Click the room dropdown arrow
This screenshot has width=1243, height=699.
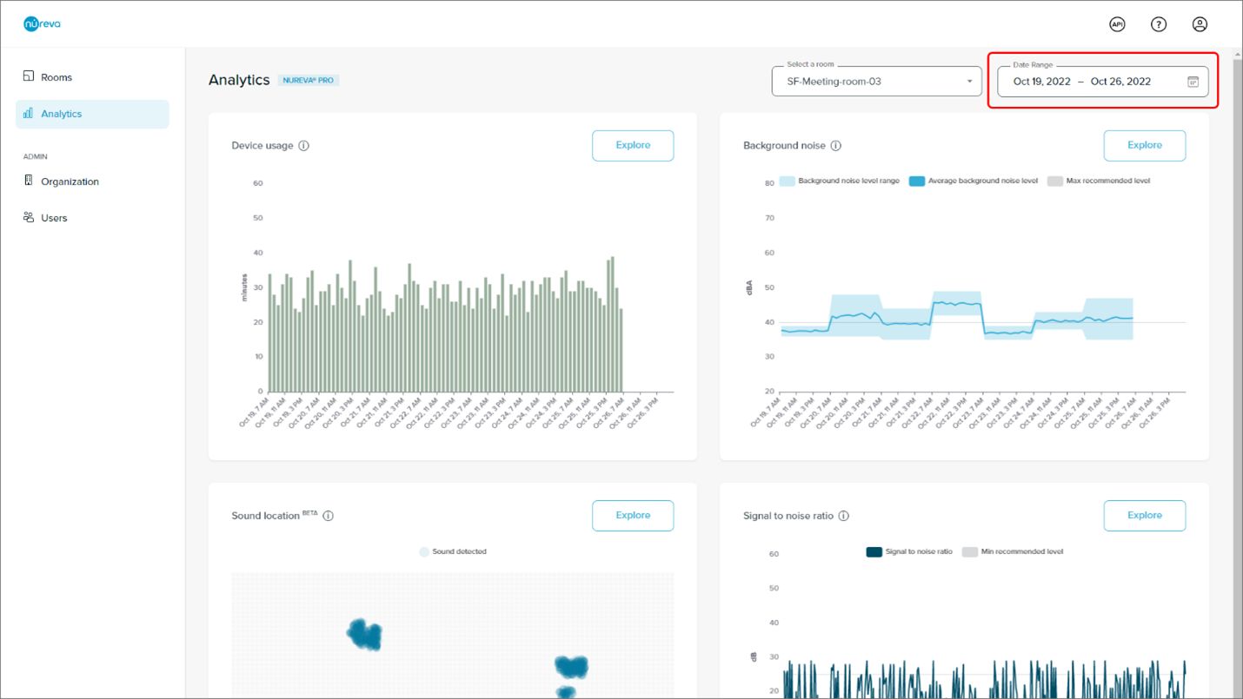coord(970,82)
